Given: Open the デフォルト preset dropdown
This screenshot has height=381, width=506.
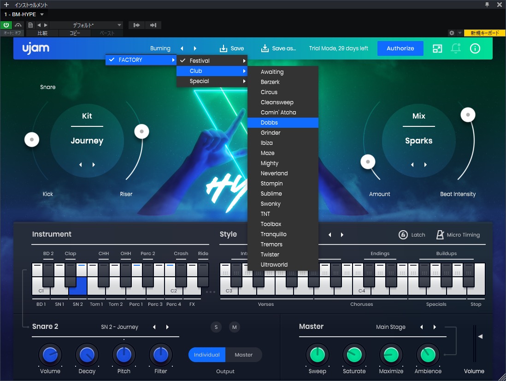Looking at the screenshot, I should 87,25.
